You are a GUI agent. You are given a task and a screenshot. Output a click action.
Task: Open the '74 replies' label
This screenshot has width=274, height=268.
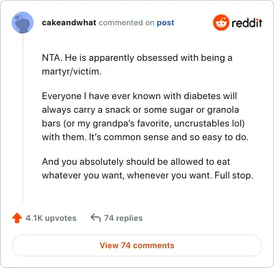click(x=123, y=218)
